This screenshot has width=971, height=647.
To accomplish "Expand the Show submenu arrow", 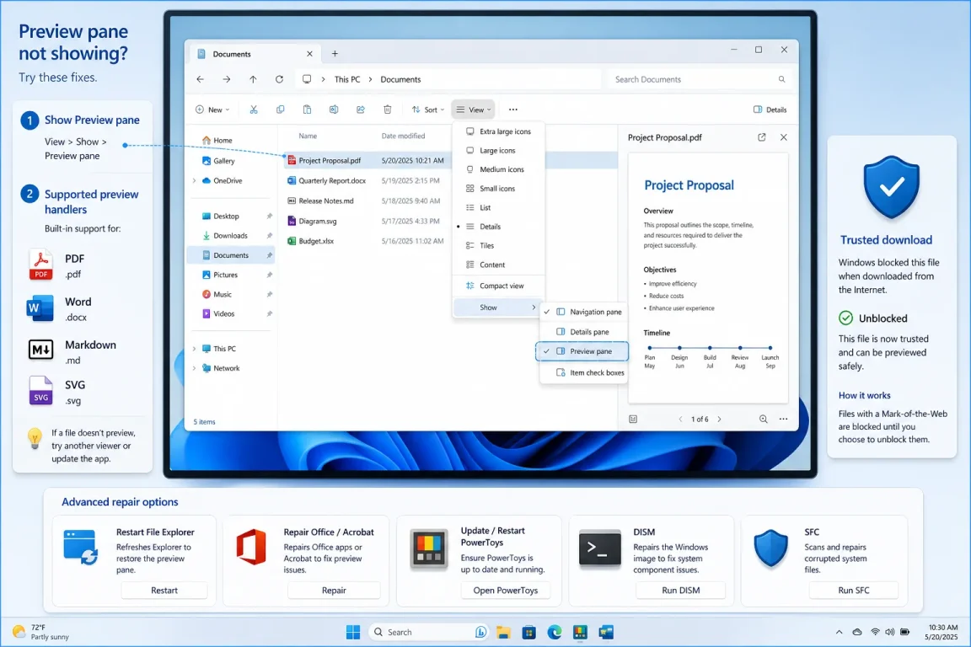I will click(534, 307).
